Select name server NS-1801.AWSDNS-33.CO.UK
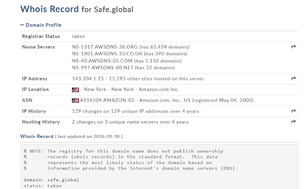Screen dimensions: 307x189 107,54
